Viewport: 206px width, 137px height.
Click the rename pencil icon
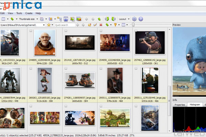(x=95, y=25)
